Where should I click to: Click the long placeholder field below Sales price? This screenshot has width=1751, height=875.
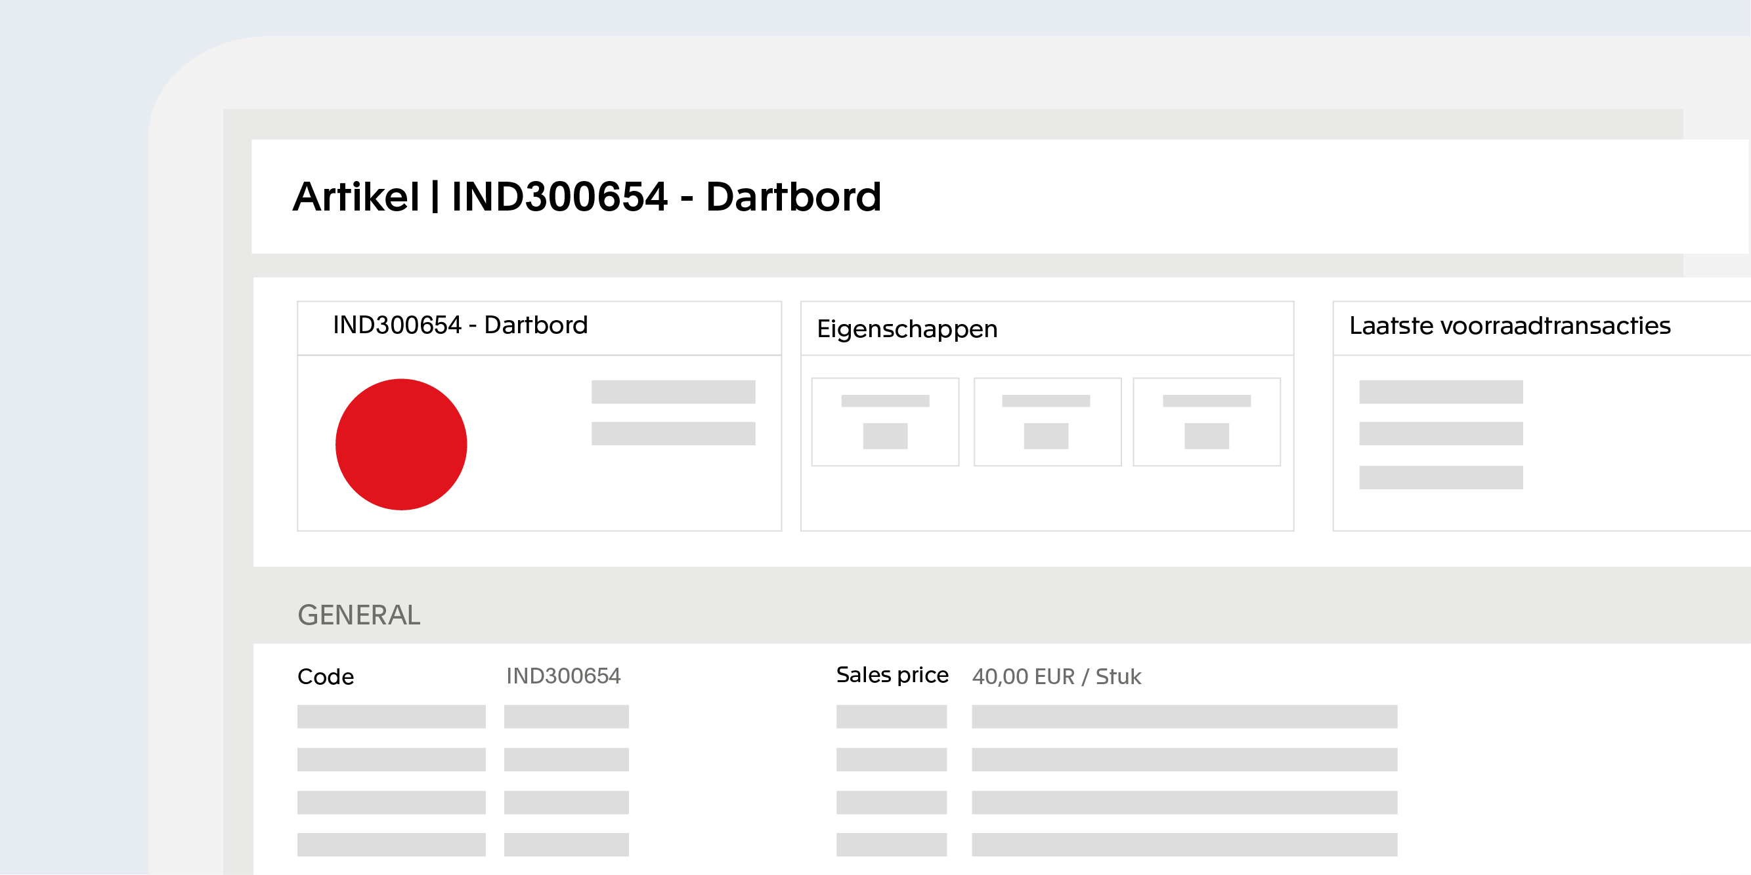click(1184, 717)
